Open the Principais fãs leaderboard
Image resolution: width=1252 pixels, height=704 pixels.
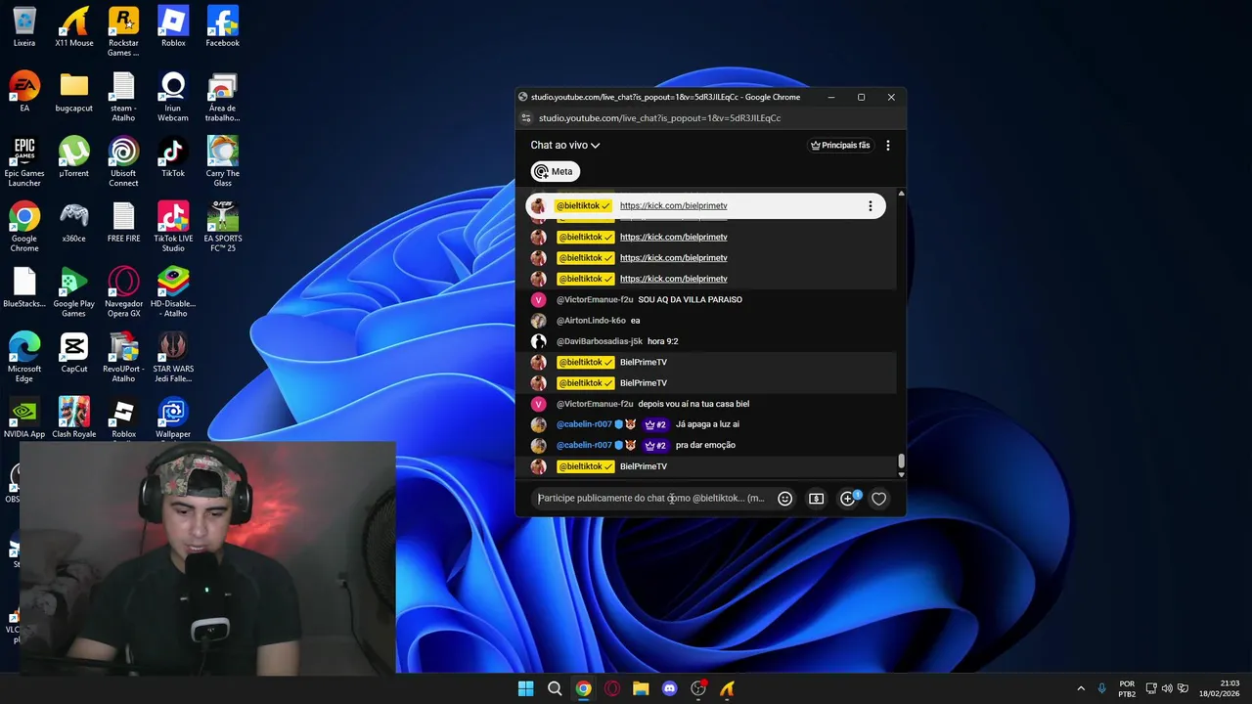[x=840, y=146]
